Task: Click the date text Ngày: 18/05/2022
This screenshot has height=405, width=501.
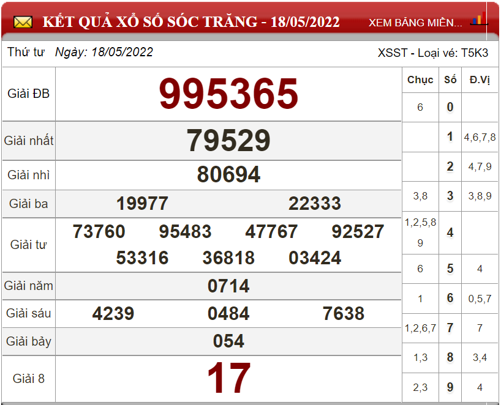Action: coord(104,53)
